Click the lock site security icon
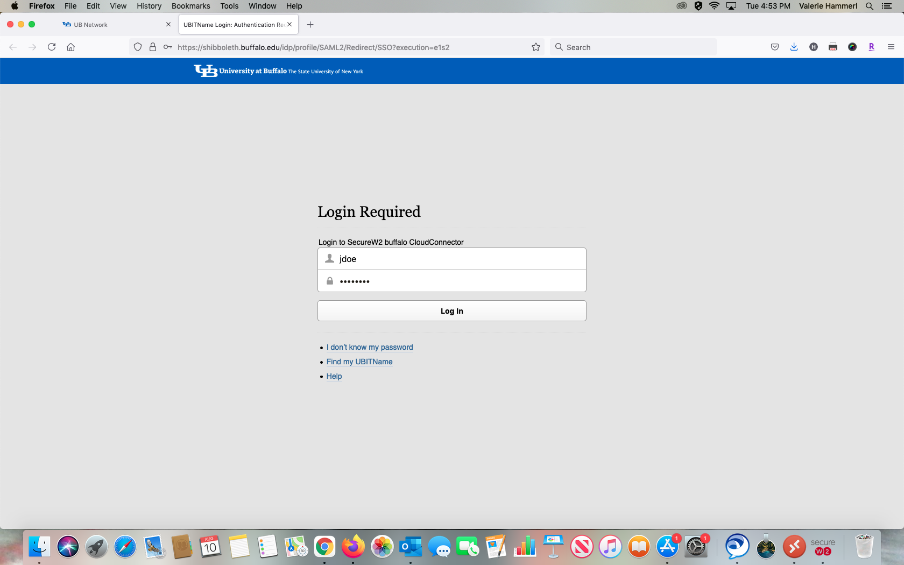This screenshot has width=904, height=565. 153,47
